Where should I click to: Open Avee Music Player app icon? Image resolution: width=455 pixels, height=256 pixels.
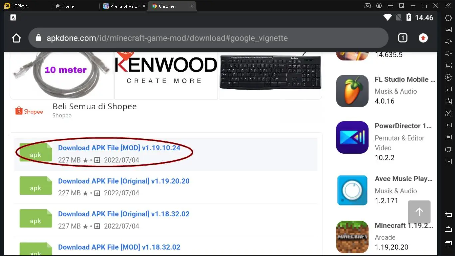(352, 190)
